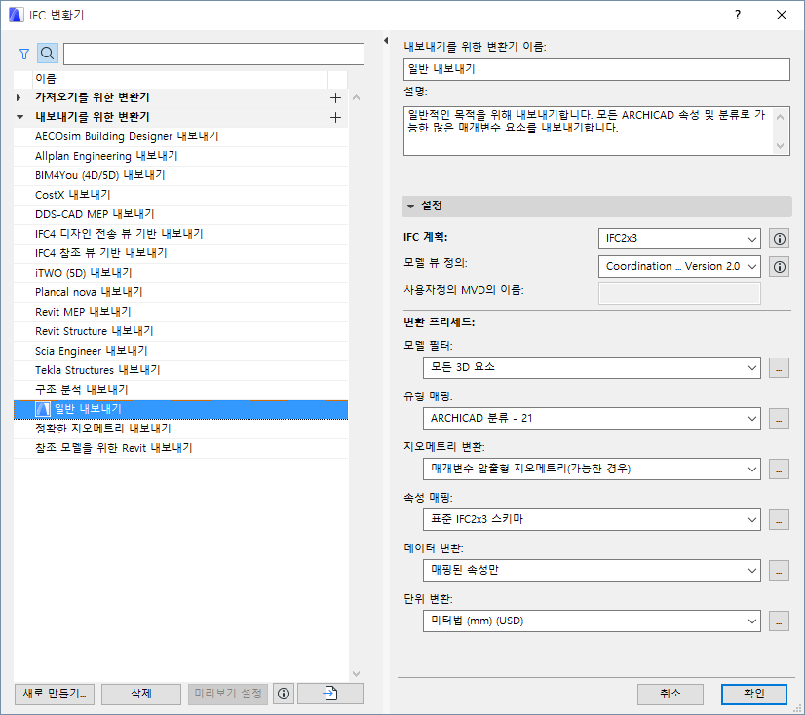Expand the 가져오기를 위한 변환기 group
This screenshot has width=805, height=715.
[18, 97]
